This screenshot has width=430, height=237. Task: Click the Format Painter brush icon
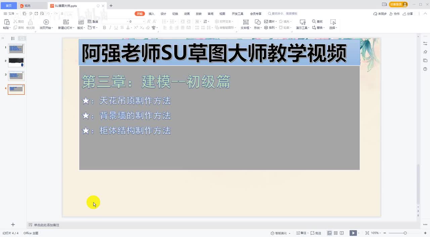pyautogui.click(x=30, y=22)
